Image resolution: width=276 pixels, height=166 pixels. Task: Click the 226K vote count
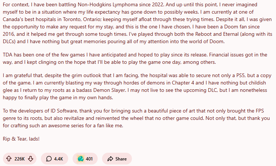(x=20, y=159)
